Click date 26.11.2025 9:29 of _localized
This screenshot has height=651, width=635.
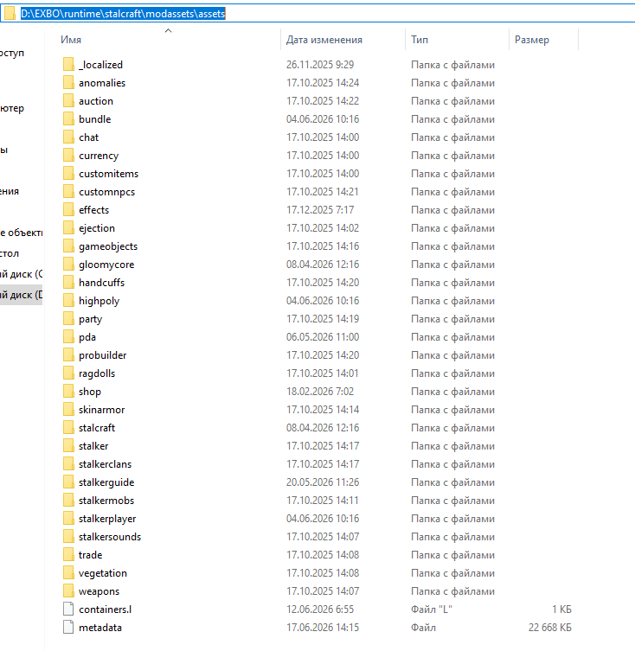pyautogui.click(x=320, y=65)
